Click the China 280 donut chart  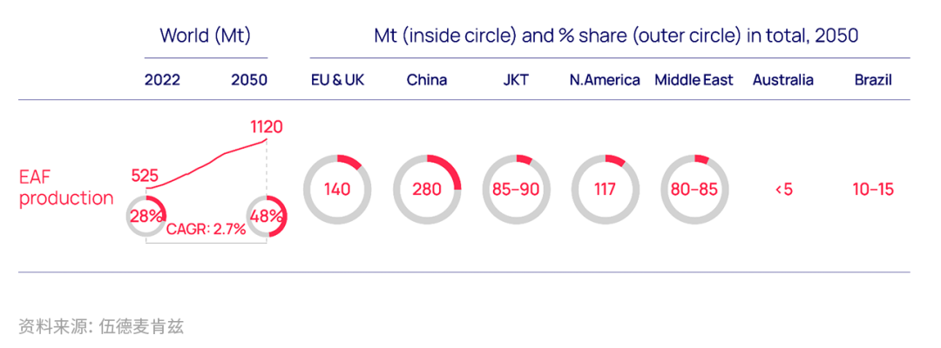(x=427, y=190)
